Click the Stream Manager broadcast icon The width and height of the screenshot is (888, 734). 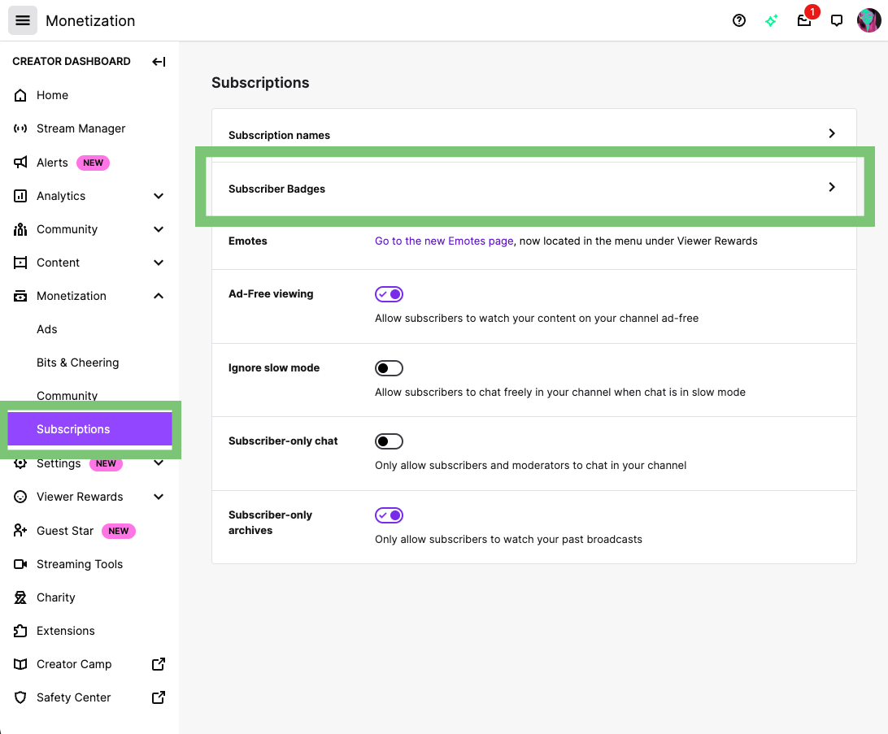[20, 128]
